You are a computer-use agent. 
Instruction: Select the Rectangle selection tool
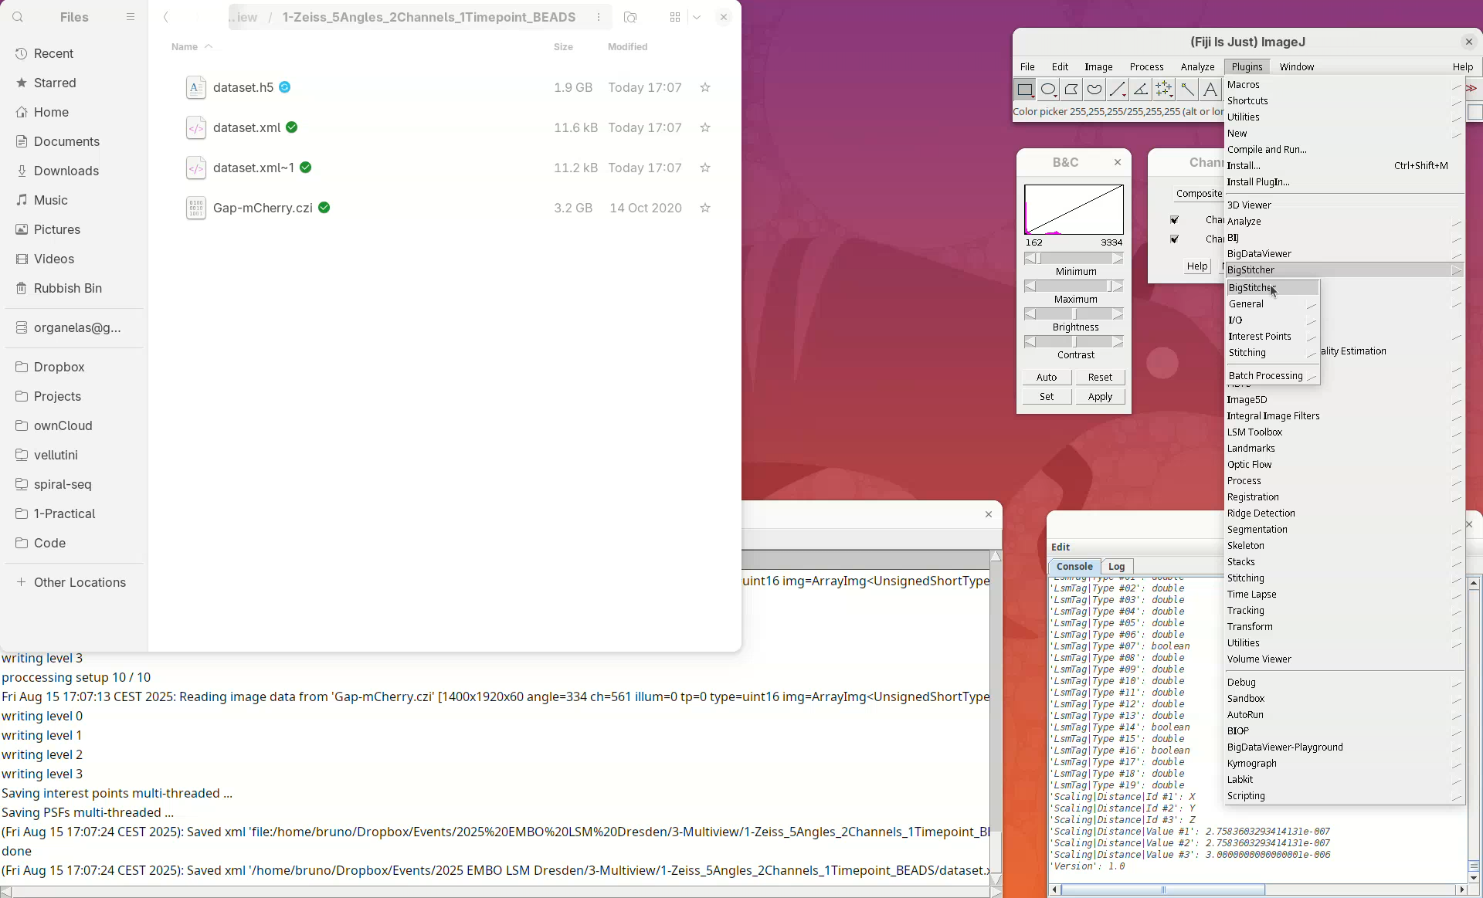pyautogui.click(x=1025, y=90)
